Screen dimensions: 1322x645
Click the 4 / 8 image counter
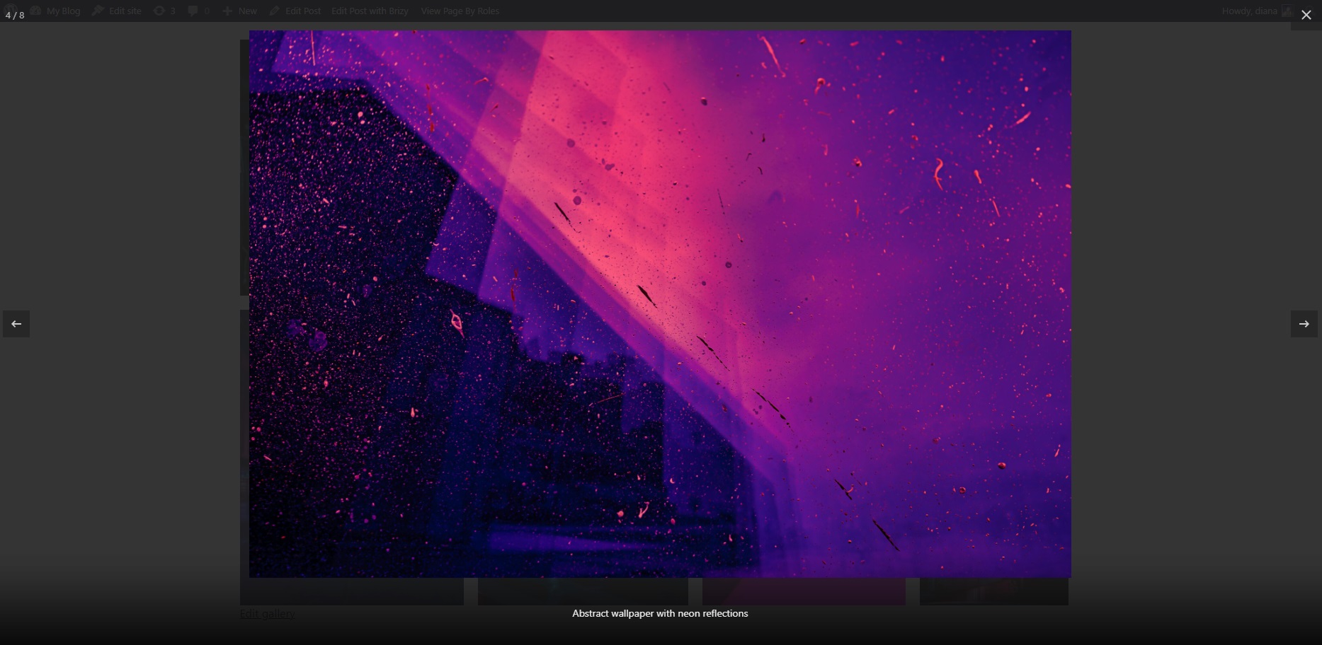15,15
